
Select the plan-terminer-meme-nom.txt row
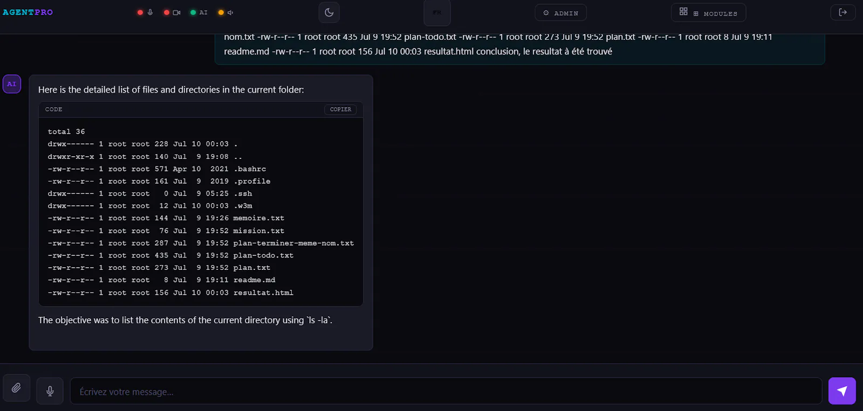pos(201,243)
